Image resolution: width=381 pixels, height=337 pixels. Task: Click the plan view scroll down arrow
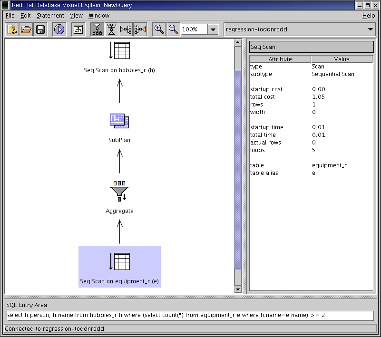[x=238, y=289]
